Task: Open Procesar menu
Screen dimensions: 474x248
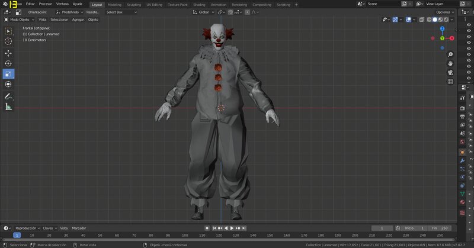Action: pyautogui.click(x=46, y=4)
